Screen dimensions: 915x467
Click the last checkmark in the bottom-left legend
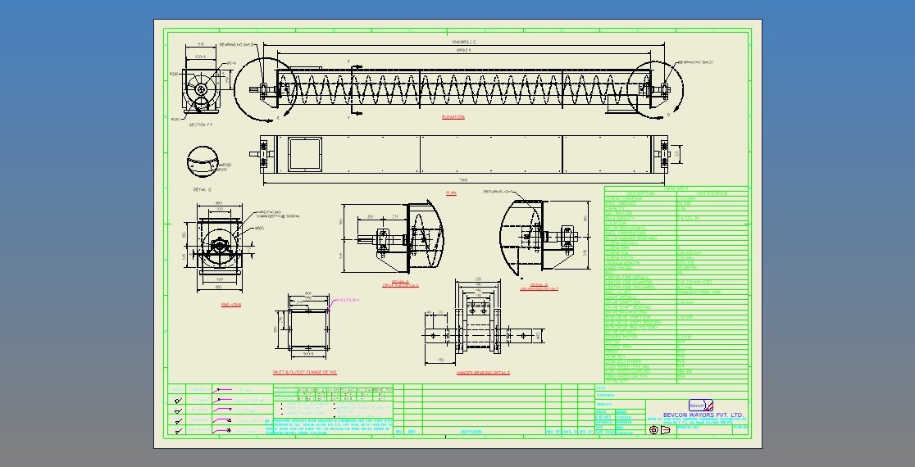178,429
